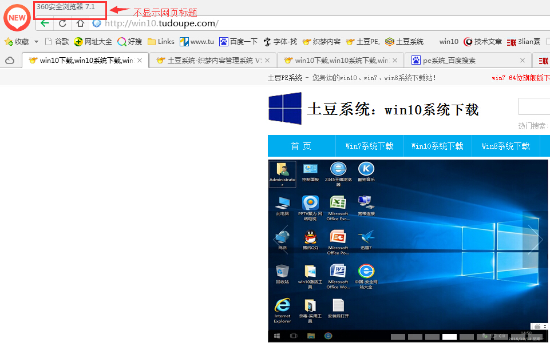550x350 pixels.
Task: Click the white progress marker on the slideshow
Action: coord(449,337)
